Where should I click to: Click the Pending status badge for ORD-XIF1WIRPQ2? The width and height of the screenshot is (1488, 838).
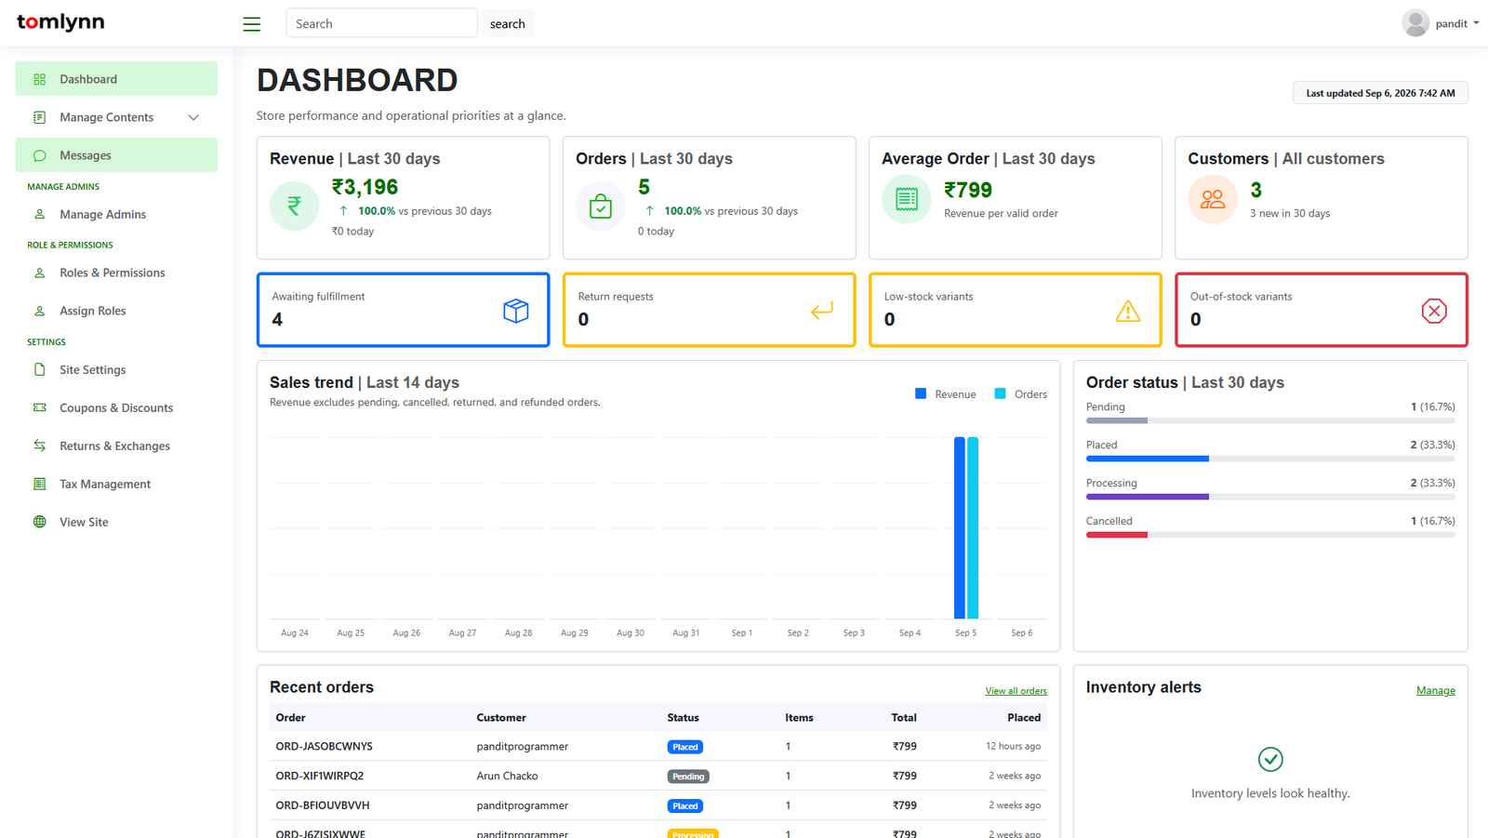coord(688,777)
